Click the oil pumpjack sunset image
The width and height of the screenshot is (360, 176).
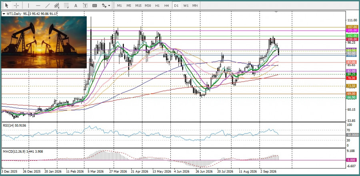(x=44, y=42)
